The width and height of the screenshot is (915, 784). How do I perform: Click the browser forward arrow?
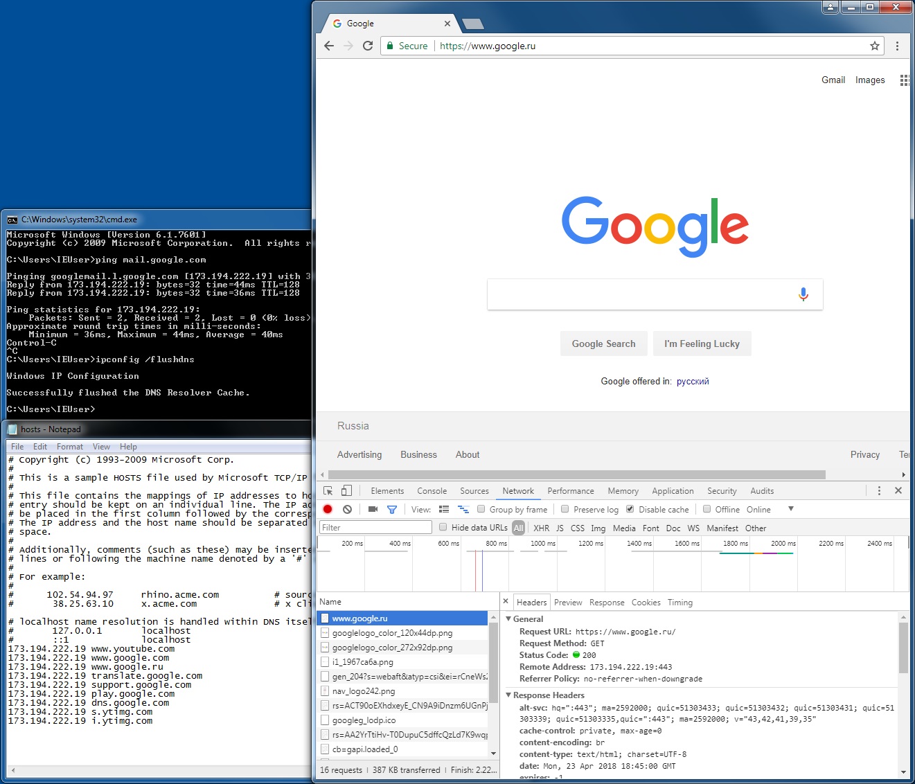348,46
